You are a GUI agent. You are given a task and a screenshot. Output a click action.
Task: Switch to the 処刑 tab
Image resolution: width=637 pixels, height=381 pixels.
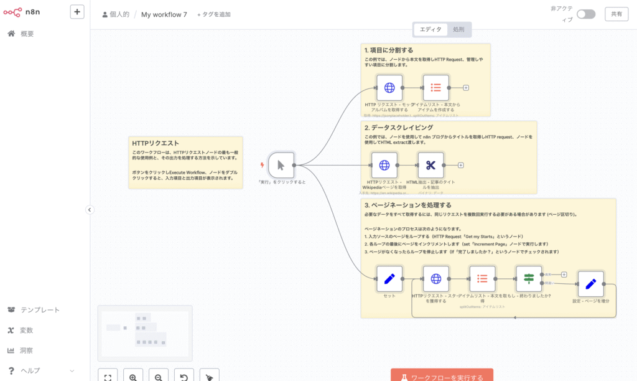coord(458,29)
